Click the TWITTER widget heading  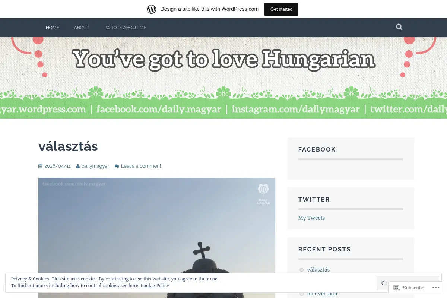314,200
